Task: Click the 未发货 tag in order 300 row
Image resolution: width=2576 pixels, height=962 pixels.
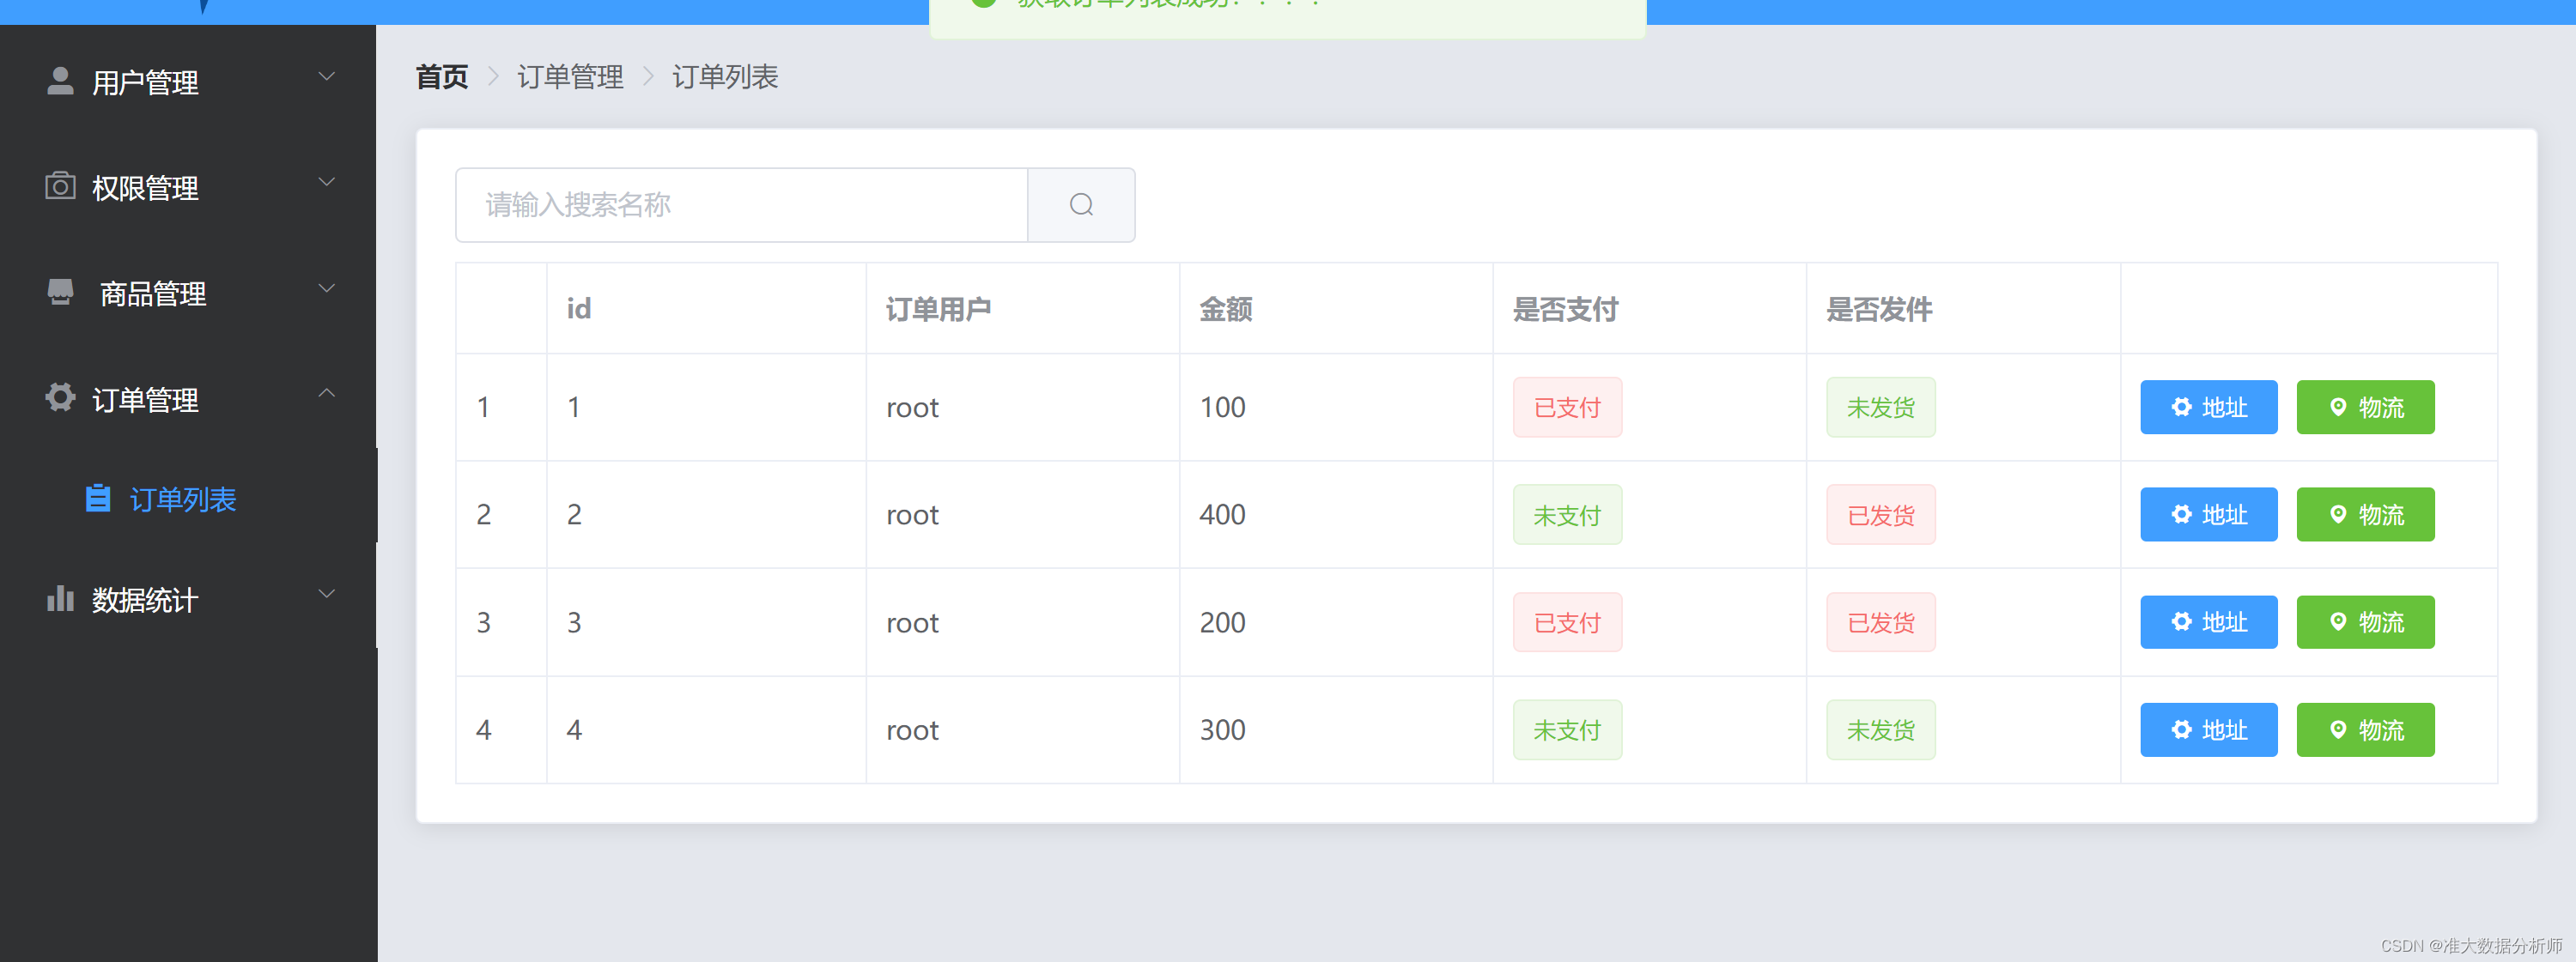Action: click(1880, 731)
